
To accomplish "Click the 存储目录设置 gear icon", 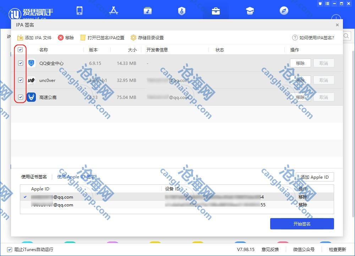I will click(133, 38).
